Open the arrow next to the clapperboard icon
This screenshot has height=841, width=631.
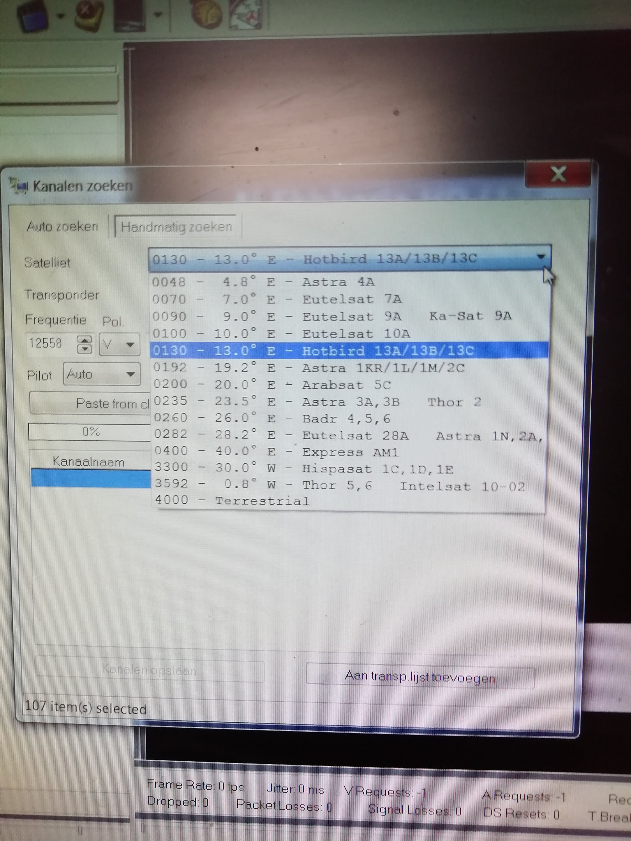(61, 16)
